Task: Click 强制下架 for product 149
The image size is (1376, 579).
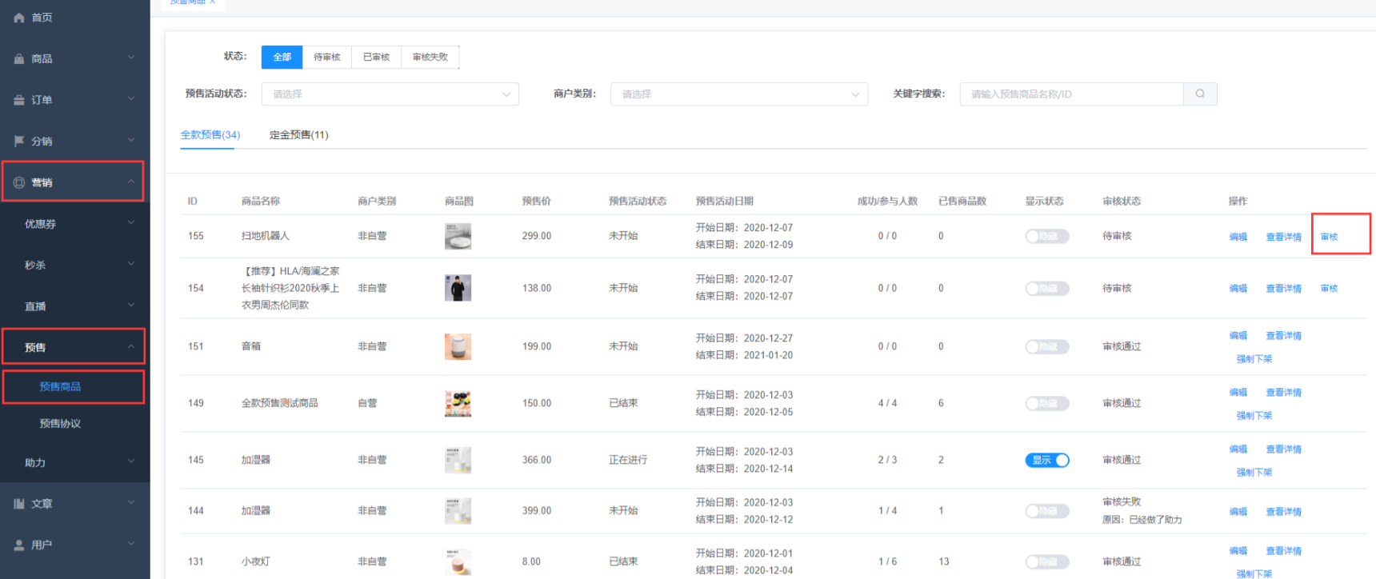Action: tap(1254, 416)
